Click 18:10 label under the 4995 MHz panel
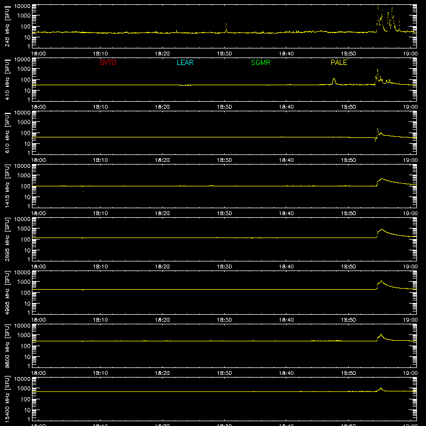This screenshot has width=426, height=426. [x=100, y=320]
